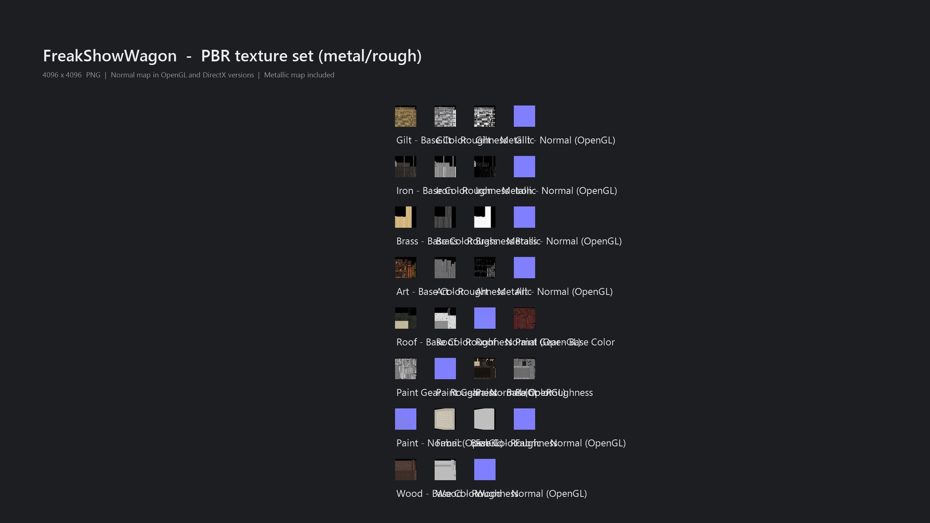This screenshot has width=930, height=523.
Task: Choose the Gilt Normal (OpenGL) thumbnail
Action: (x=525, y=116)
